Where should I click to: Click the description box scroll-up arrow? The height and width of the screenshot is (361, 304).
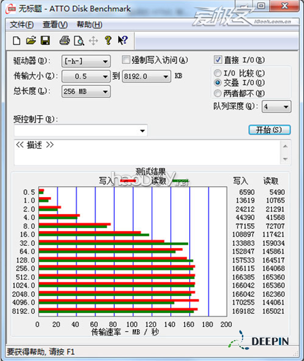click(285, 146)
